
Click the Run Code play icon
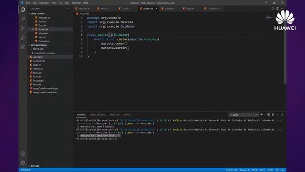[x=273, y=9]
